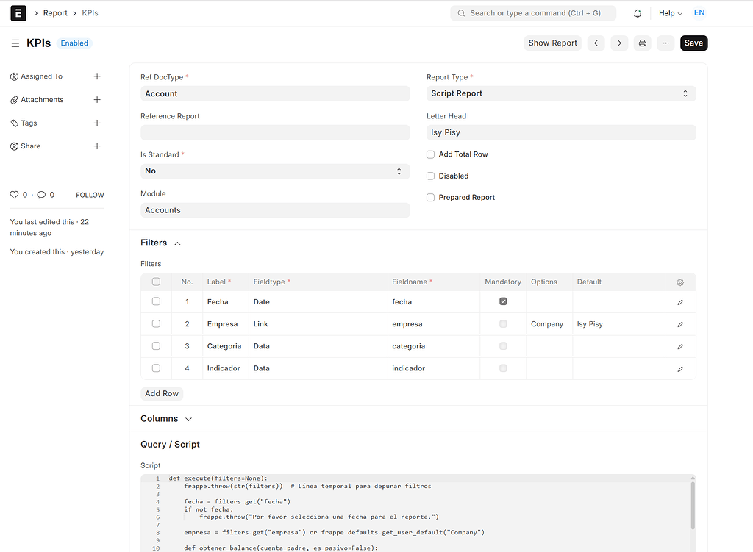Open the Is Standard dropdown

274,171
